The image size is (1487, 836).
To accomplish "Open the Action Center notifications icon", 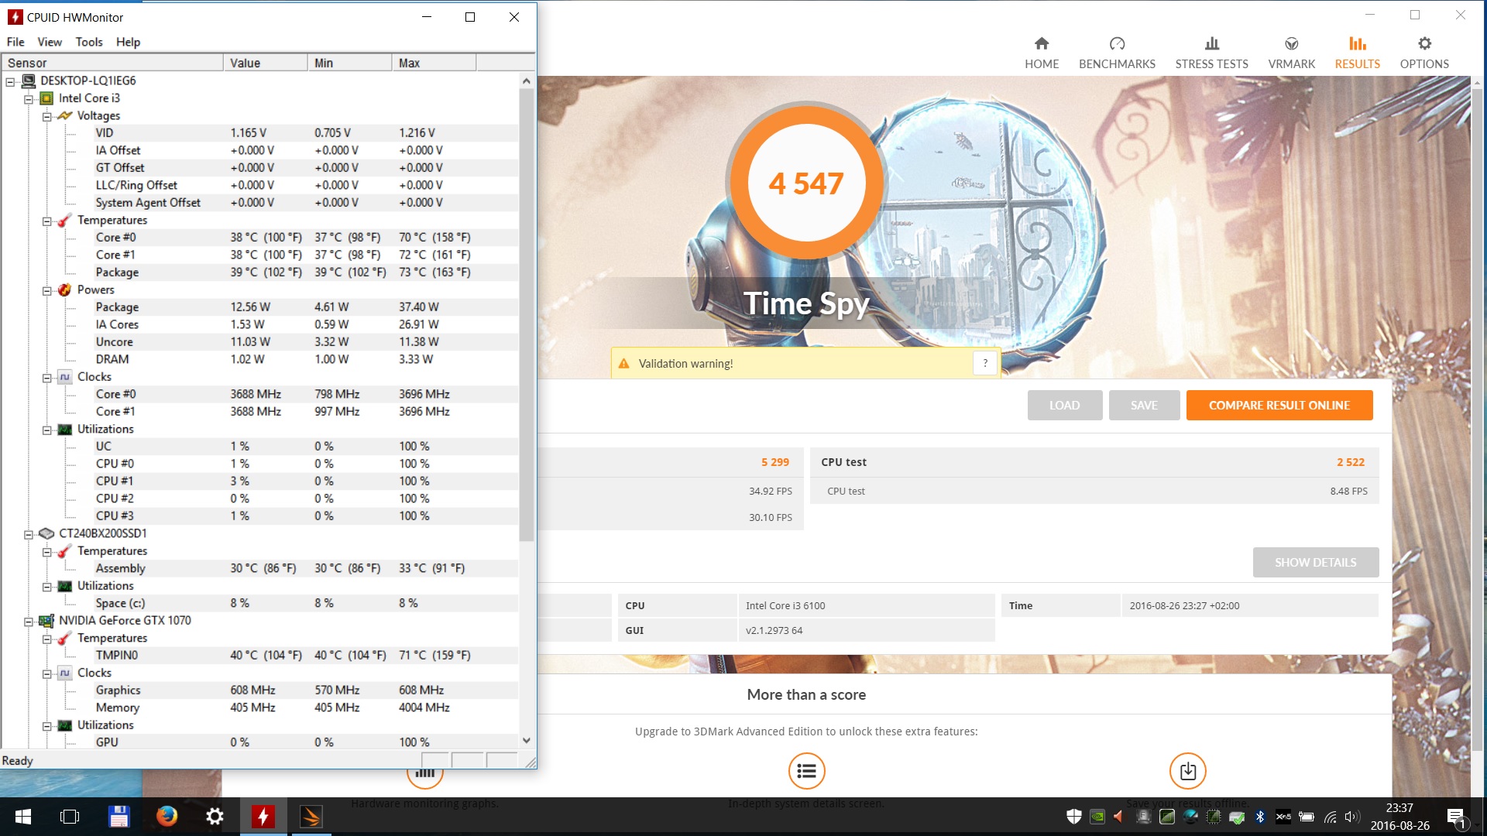I will [x=1456, y=817].
